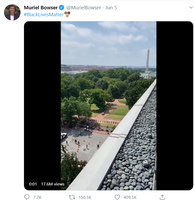Click the retweet arrows icon
The width and height of the screenshot is (194, 202).
[x=72, y=197]
